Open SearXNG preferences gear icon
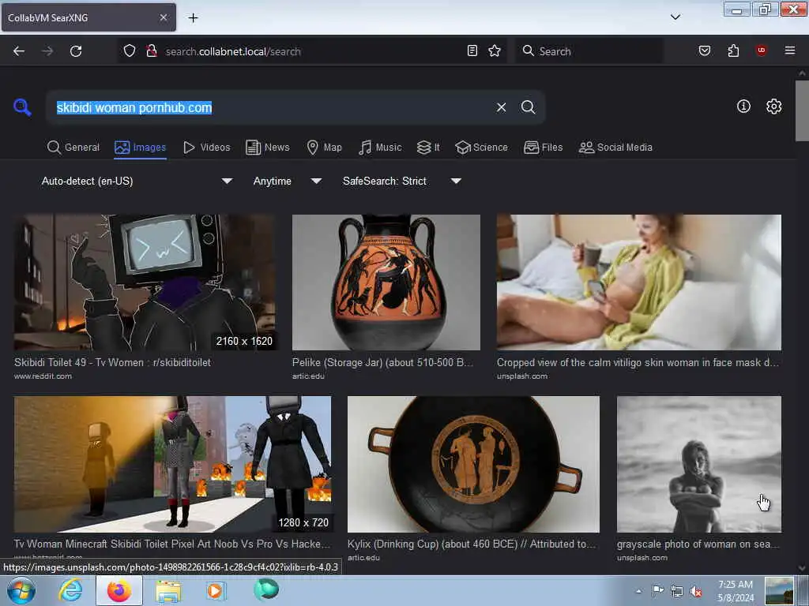 773,107
